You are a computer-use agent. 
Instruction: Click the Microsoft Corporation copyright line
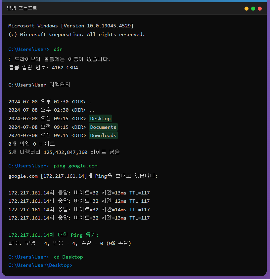pos(76,34)
